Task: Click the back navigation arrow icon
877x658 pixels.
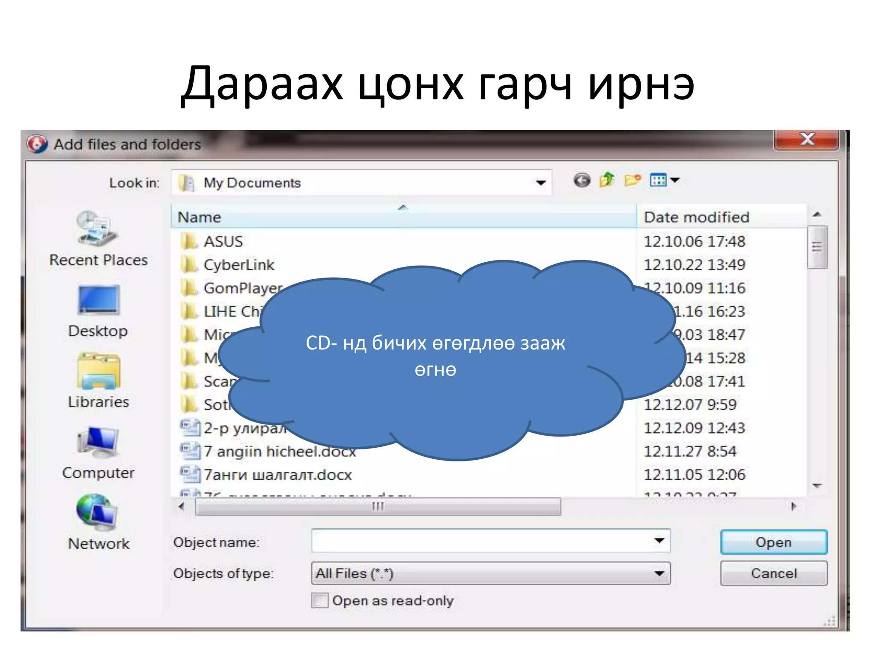Action: (x=582, y=180)
